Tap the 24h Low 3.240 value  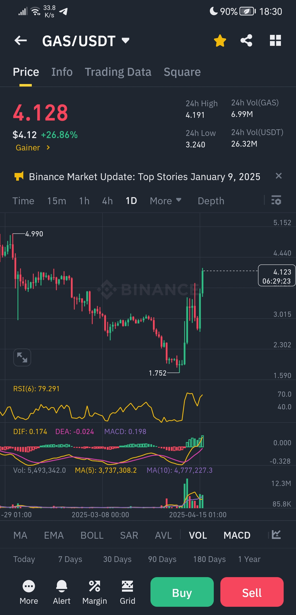(195, 145)
